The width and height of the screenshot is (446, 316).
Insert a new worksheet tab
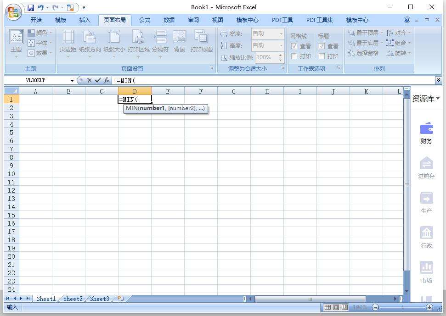(x=121, y=299)
